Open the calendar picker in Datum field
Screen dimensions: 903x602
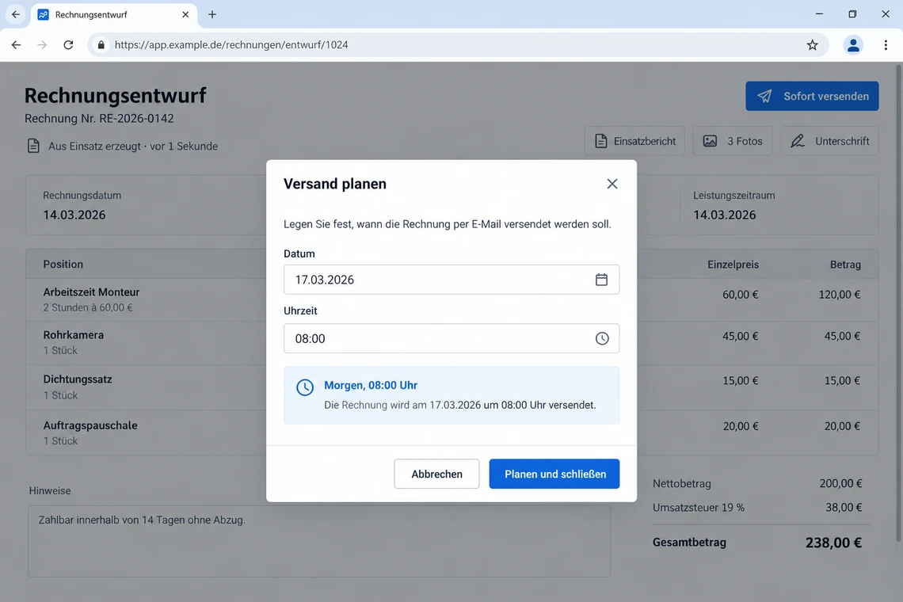coord(601,280)
